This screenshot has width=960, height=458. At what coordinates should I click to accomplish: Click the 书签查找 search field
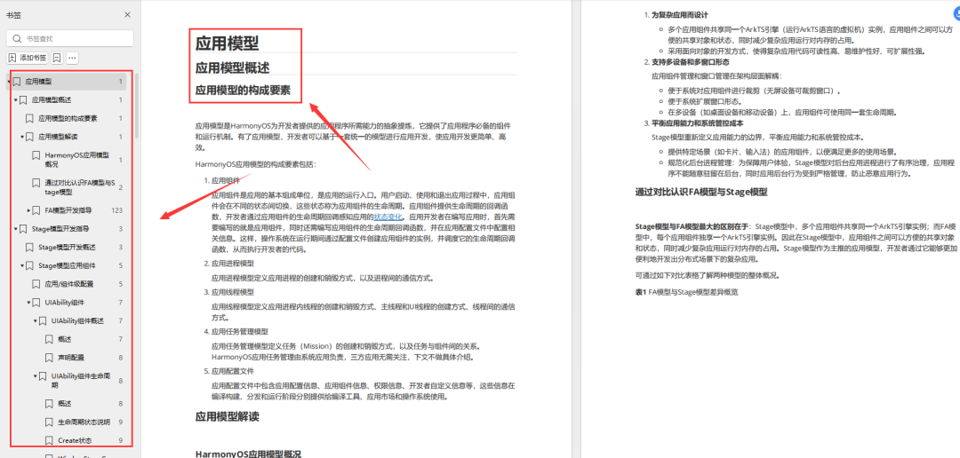pos(70,38)
